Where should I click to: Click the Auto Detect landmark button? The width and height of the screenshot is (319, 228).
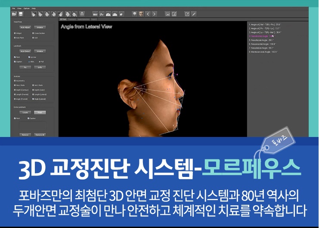25,52
